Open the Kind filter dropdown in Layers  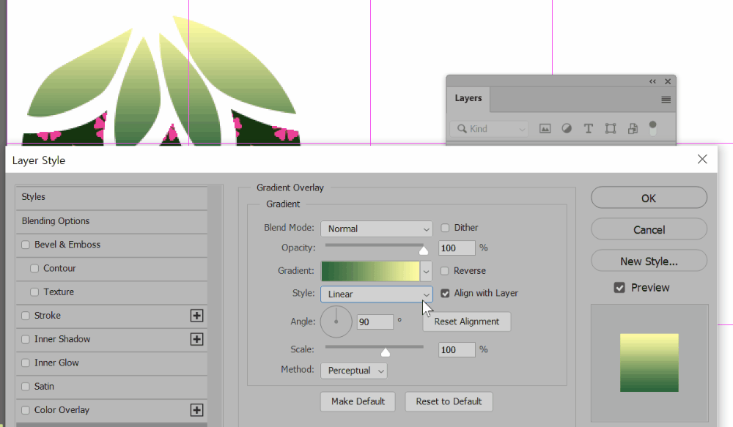(x=490, y=128)
